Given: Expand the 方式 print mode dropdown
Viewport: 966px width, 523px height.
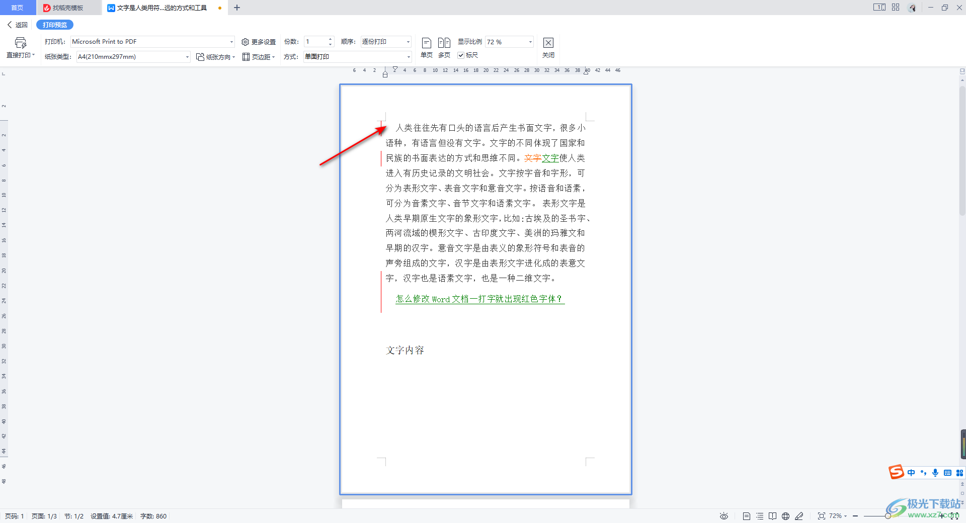Looking at the screenshot, I should coord(408,57).
